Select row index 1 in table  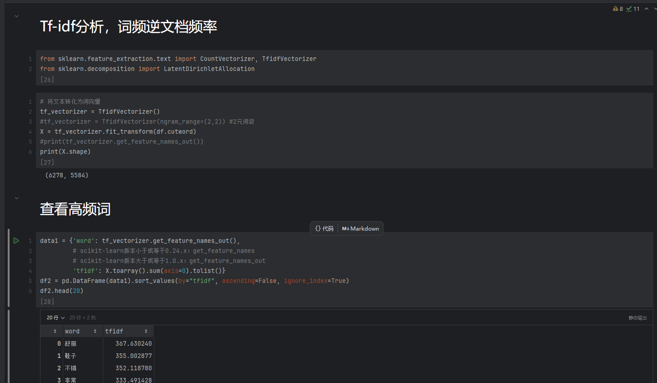coord(59,356)
